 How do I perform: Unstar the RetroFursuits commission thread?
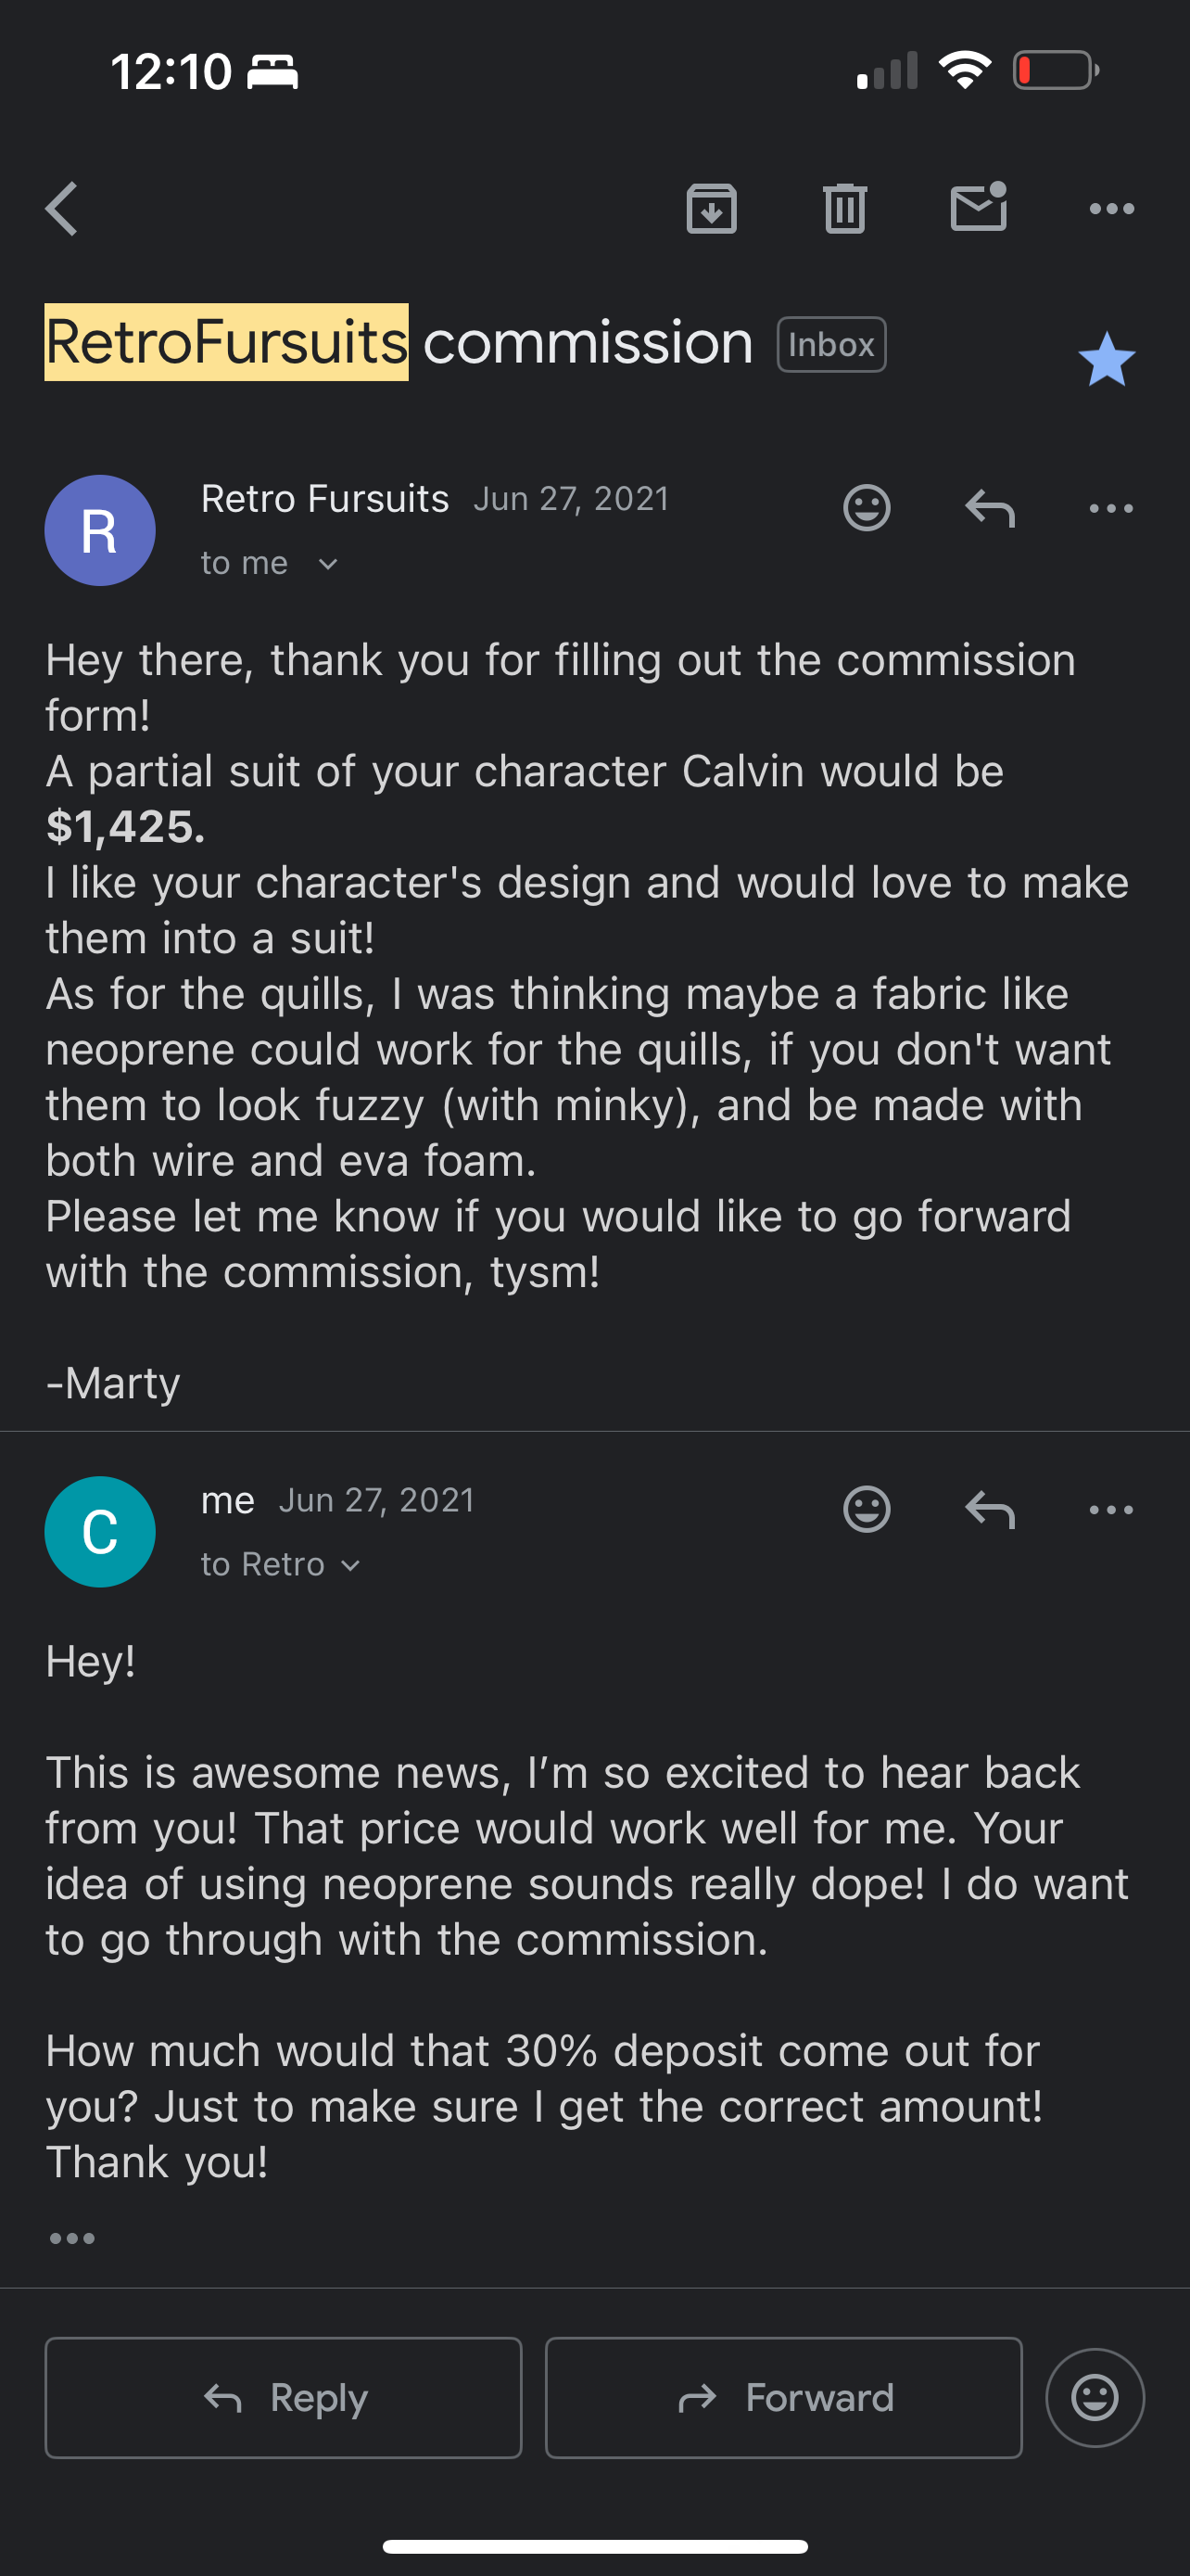pos(1108,359)
